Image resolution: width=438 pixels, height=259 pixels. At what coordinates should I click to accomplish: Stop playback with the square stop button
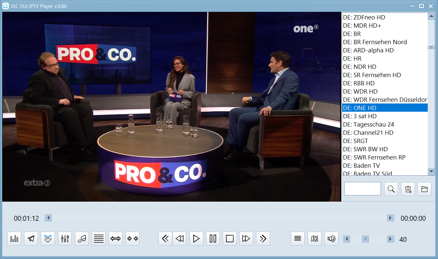[230, 239]
